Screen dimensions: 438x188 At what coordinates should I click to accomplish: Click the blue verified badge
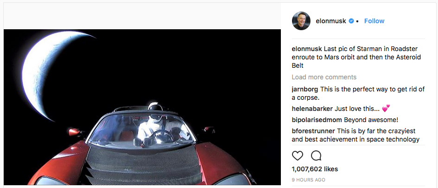(351, 21)
